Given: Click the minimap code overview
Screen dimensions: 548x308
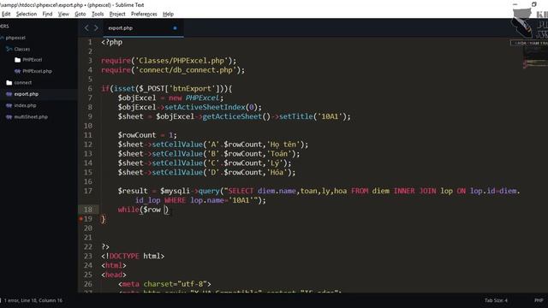Looking at the screenshot, I should click(x=534, y=57).
